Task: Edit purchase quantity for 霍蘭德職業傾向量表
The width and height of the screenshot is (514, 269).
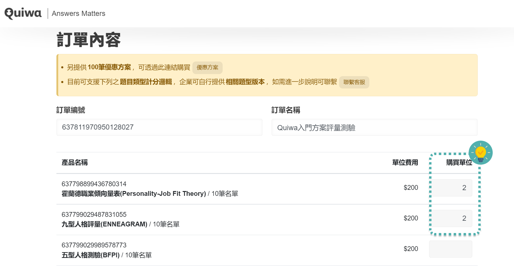Action: (451, 188)
